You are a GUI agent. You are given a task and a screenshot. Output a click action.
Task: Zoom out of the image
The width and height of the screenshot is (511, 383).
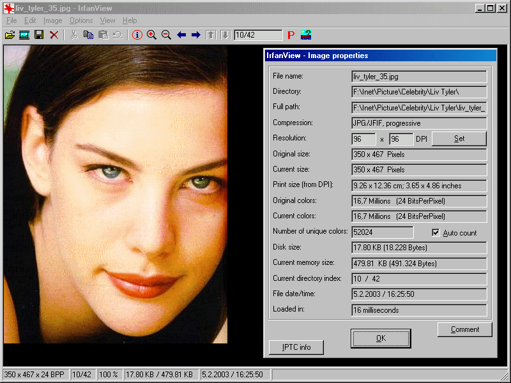click(166, 35)
